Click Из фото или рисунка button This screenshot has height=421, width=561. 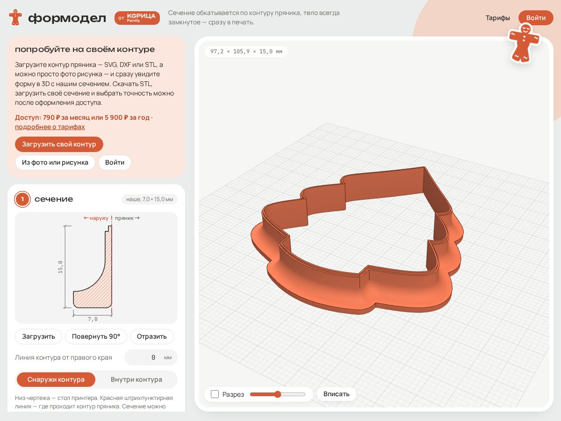pyautogui.click(x=55, y=162)
